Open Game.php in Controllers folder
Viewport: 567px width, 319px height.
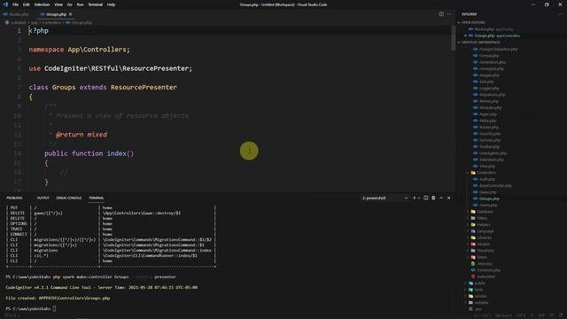pos(487,192)
